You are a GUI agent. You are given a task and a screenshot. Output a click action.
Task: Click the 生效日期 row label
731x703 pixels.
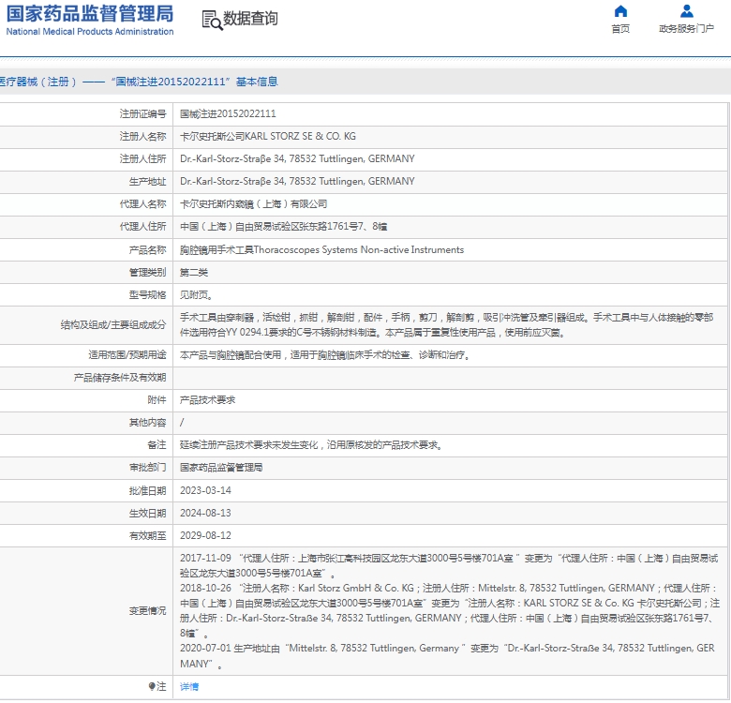147,513
